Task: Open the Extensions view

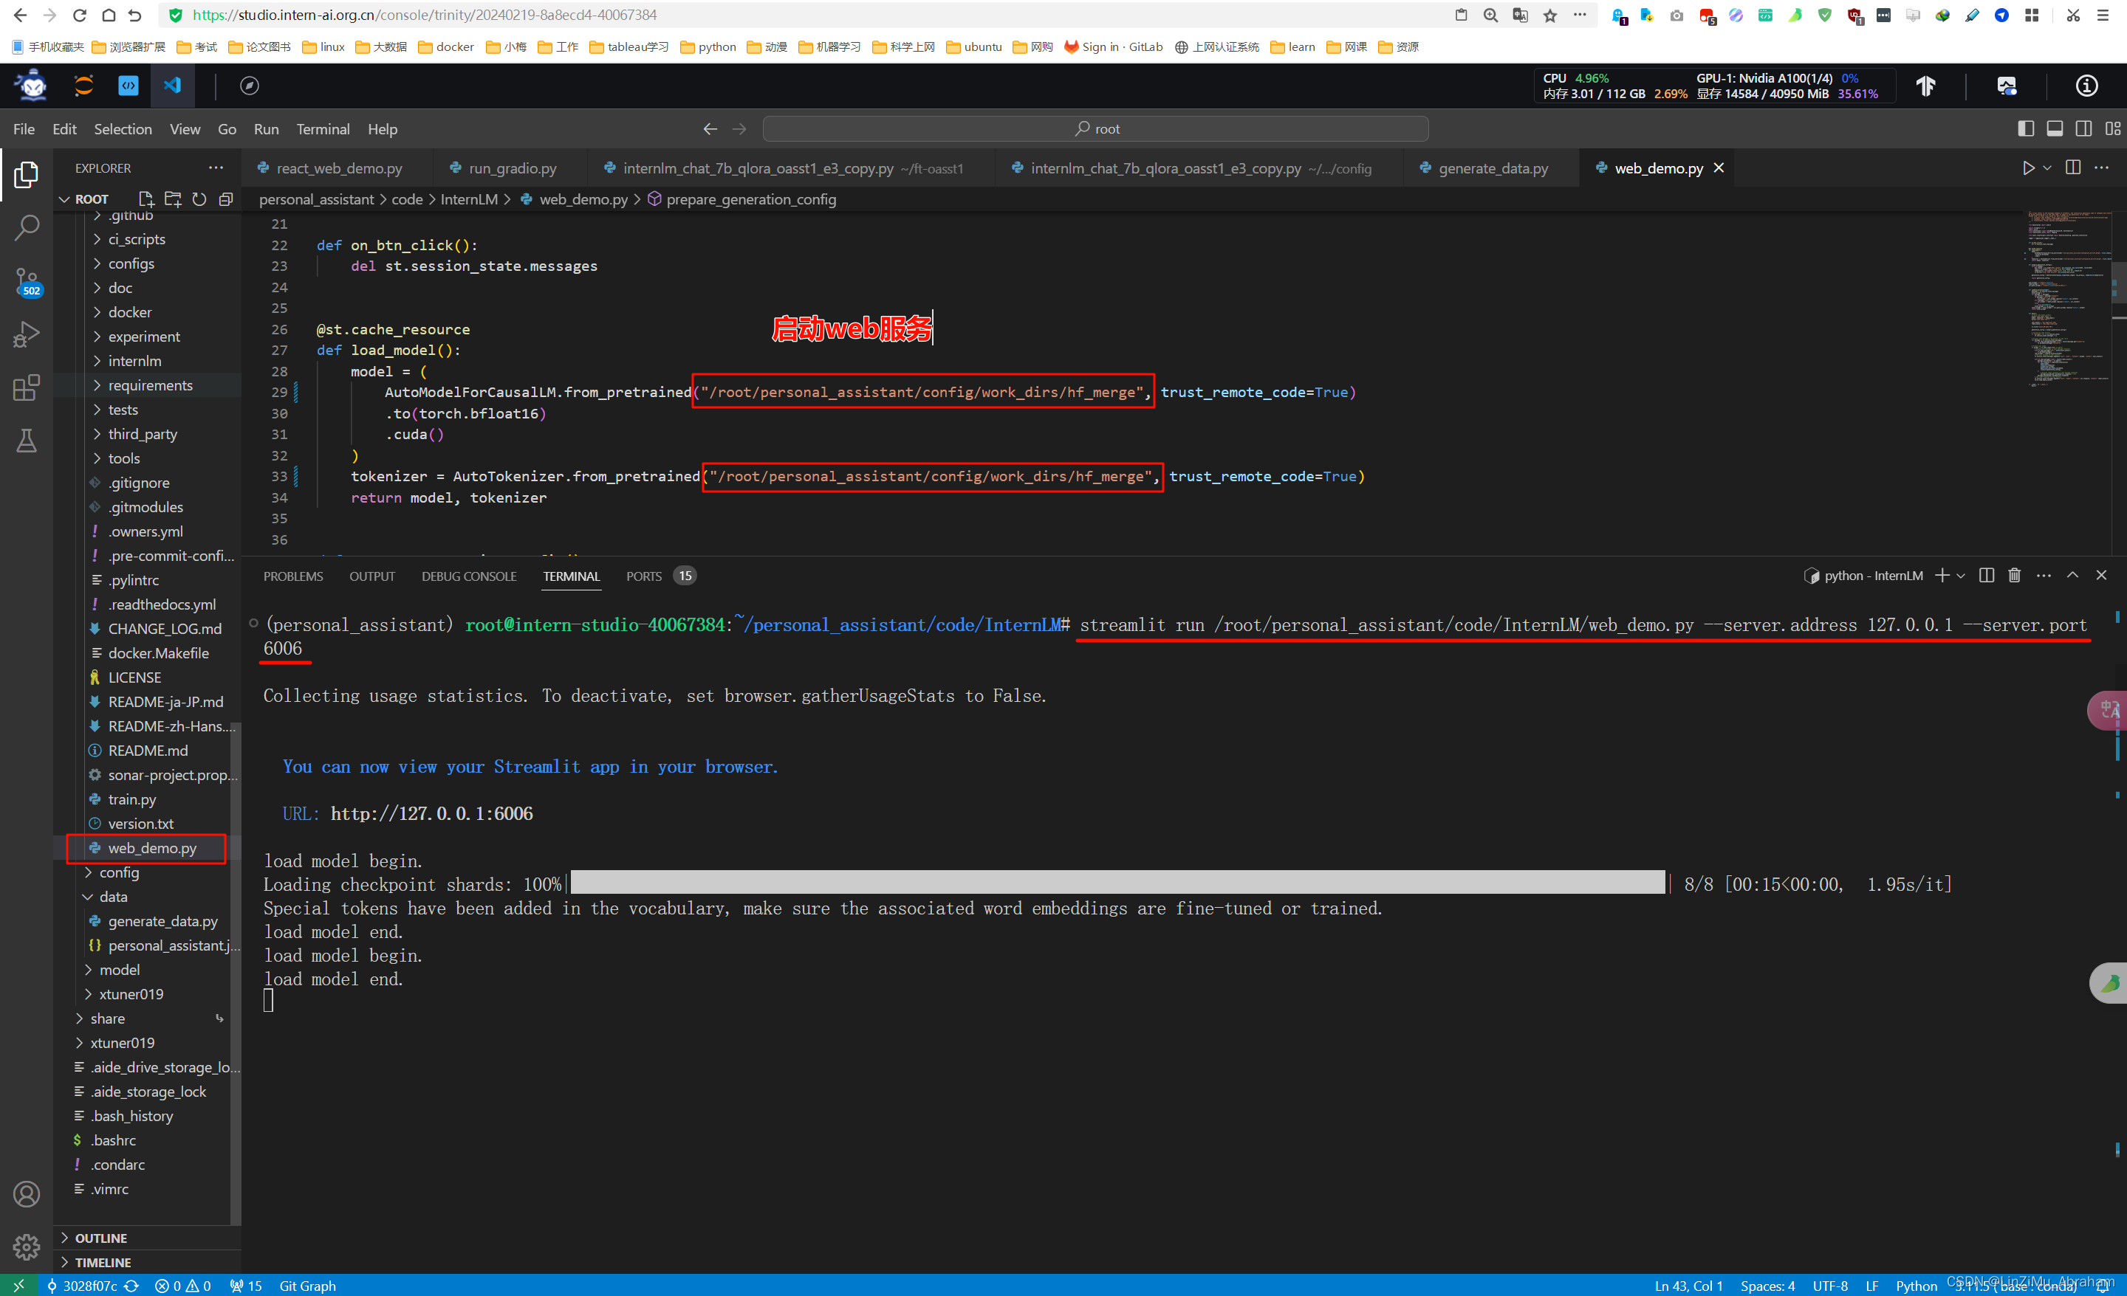Action: [26, 387]
